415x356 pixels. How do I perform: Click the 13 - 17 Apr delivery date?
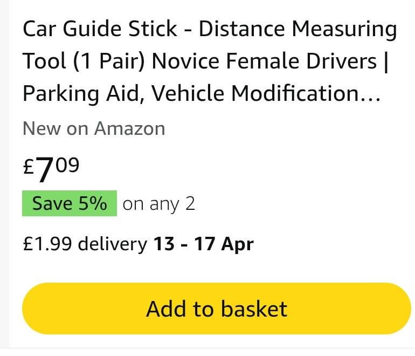(203, 244)
